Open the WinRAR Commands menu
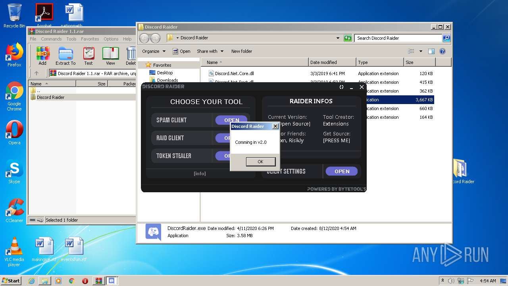This screenshot has width=508, height=286. pyautogui.click(x=51, y=39)
